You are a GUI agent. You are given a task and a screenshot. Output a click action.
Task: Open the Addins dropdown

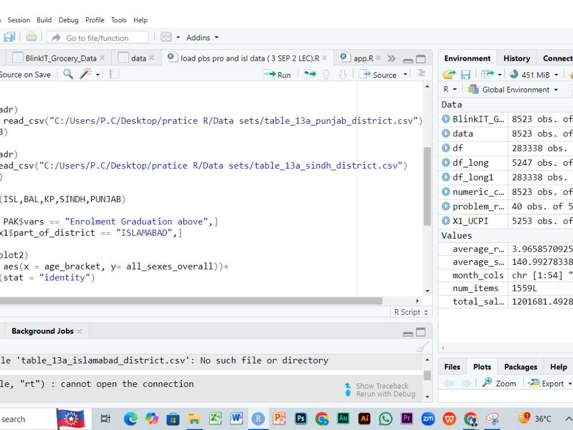click(x=202, y=37)
